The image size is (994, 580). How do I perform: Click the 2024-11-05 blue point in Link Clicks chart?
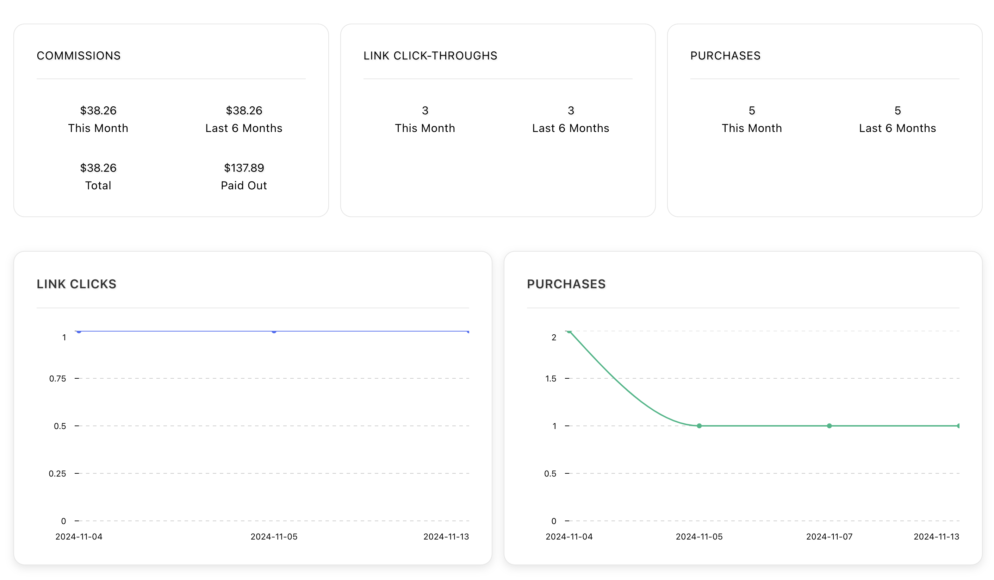point(274,332)
